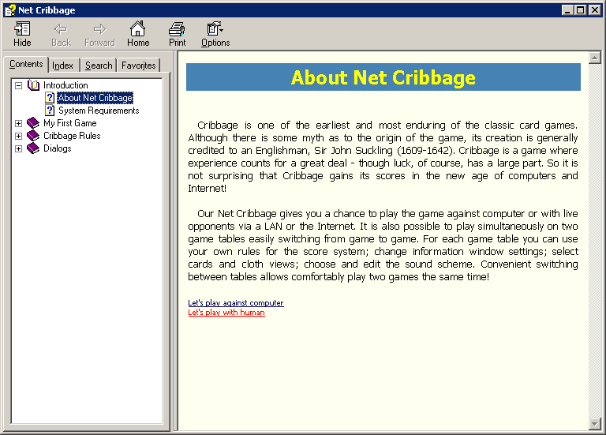The image size is (606, 435).
Task: Click the purple book icon beside My First Game
Action: pos(33,123)
